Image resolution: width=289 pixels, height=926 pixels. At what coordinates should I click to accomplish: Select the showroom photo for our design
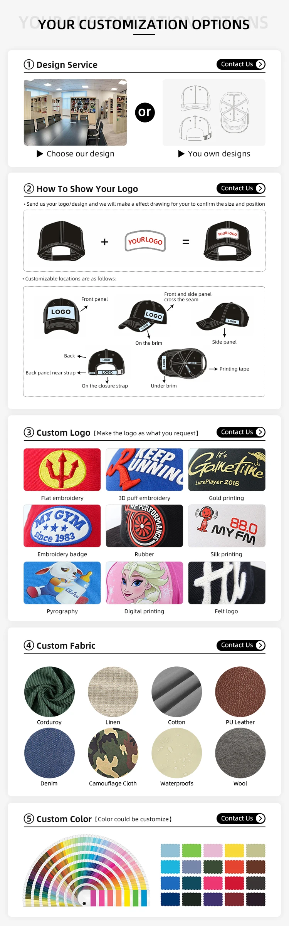tap(75, 112)
